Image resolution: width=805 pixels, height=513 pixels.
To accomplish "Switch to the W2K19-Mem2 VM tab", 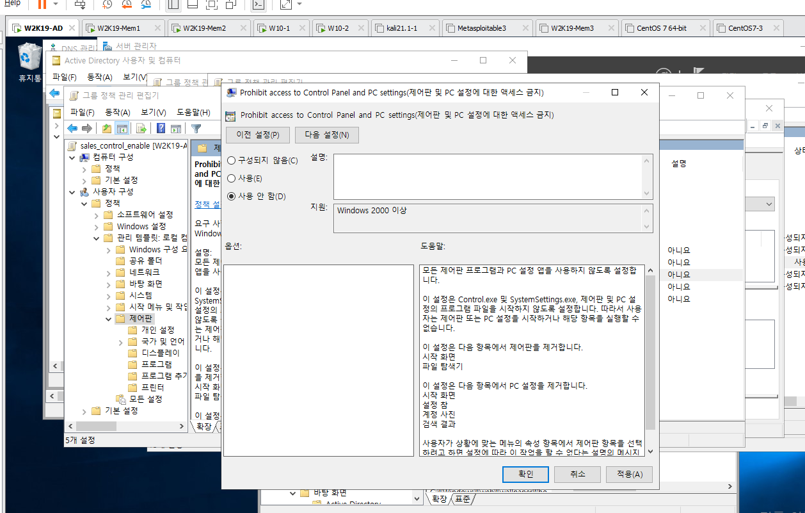I will 207,28.
